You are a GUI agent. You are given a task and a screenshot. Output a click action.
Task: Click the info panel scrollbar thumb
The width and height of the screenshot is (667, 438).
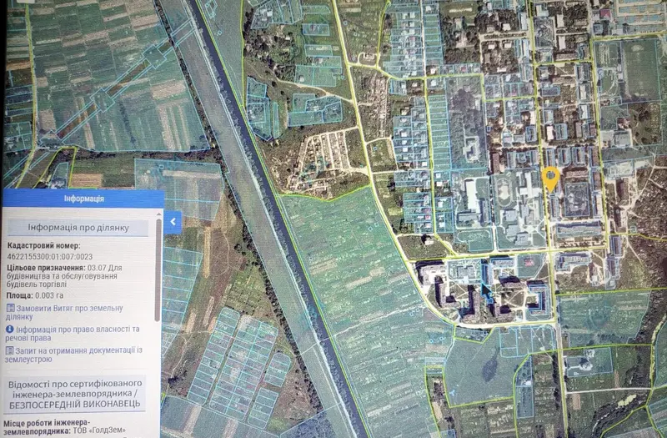pyautogui.click(x=158, y=269)
